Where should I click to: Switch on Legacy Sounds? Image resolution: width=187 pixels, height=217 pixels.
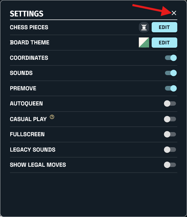click(170, 150)
